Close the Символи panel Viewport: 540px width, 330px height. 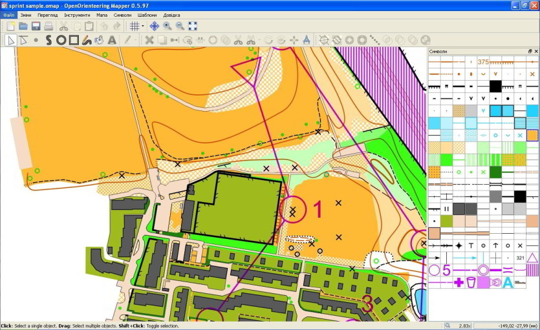(x=536, y=51)
